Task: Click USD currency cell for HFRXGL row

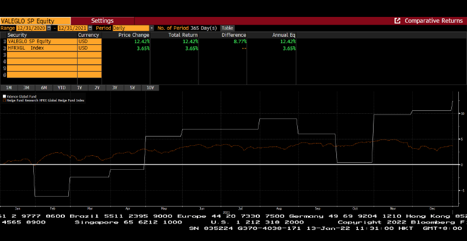Action: pos(89,48)
